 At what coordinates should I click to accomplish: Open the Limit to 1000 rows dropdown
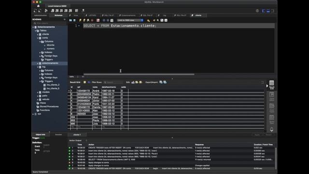coord(130,20)
